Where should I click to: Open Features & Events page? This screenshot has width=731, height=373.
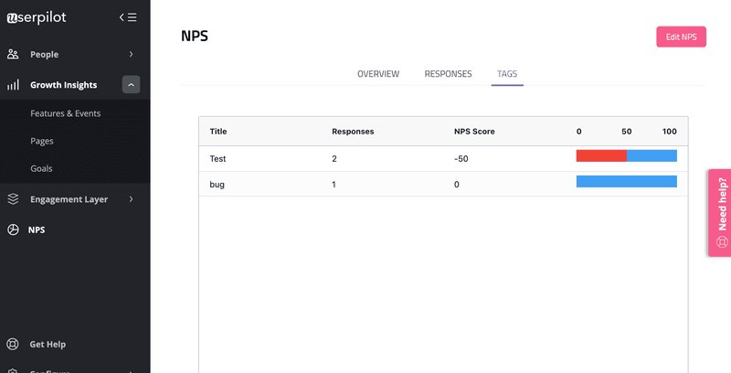pos(65,113)
